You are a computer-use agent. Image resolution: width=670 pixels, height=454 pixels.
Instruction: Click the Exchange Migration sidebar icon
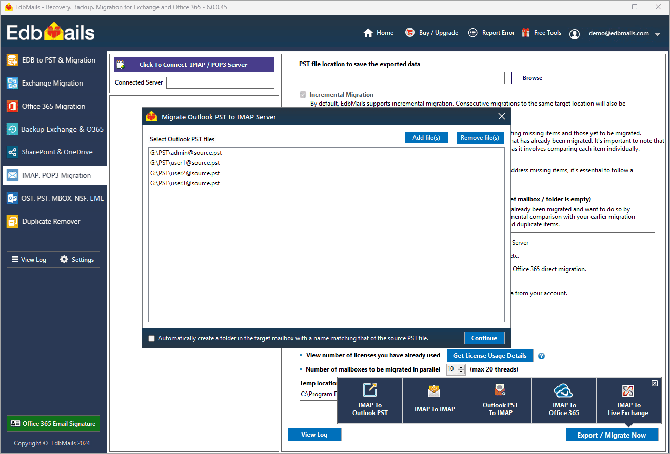tap(12, 83)
